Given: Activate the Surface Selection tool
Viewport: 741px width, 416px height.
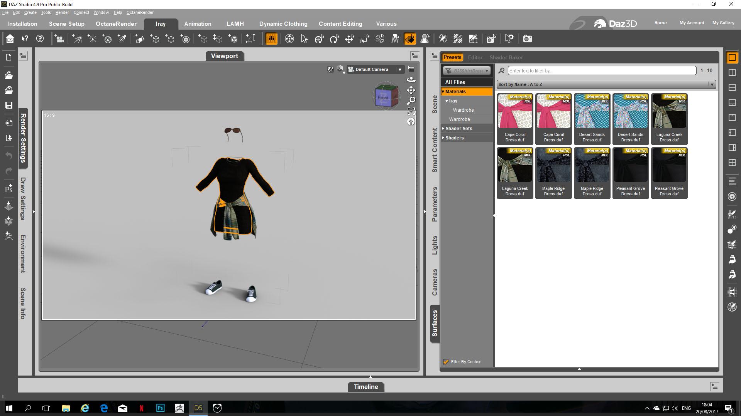Looking at the screenshot, I should 410,39.
